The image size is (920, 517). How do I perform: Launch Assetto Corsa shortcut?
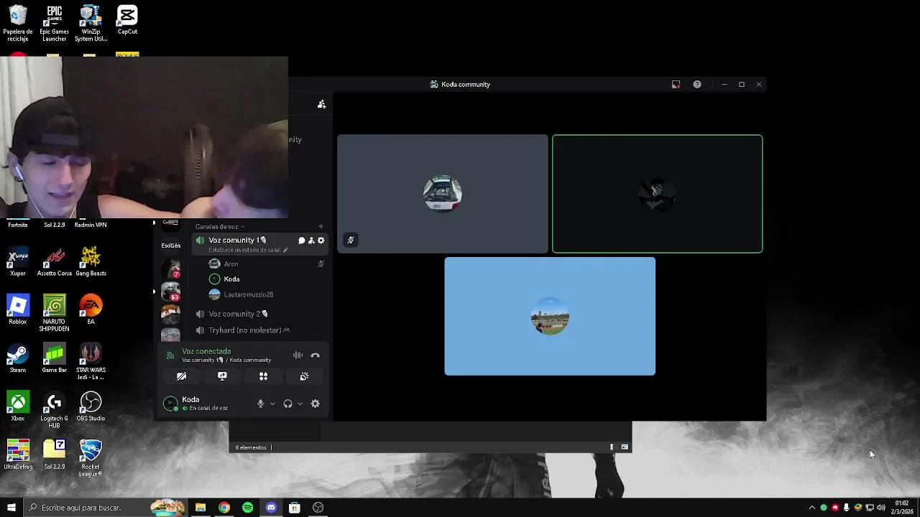[54, 262]
